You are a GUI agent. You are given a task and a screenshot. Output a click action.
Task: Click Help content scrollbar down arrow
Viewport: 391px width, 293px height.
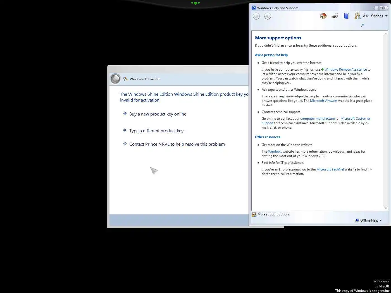click(x=386, y=207)
